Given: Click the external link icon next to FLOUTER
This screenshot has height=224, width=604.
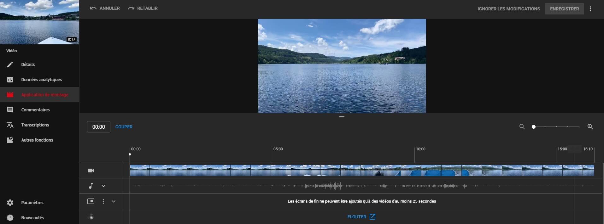Looking at the screenshot, I should point(372,217).
